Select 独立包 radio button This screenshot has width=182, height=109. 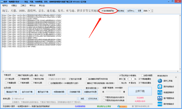point(120,83)
